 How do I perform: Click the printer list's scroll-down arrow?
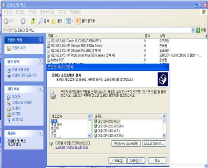[x=164, y=135]
